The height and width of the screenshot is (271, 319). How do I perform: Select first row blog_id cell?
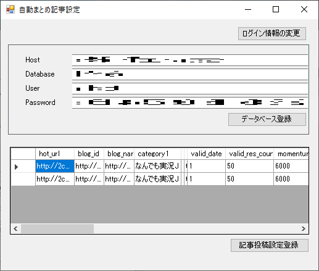tap(89, 166)
